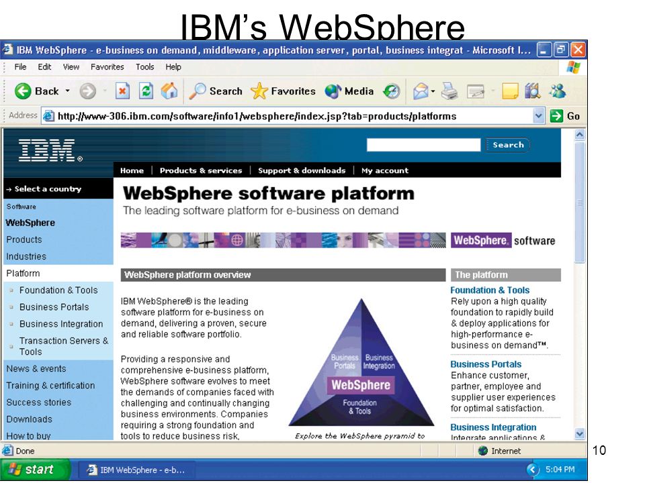This screenshot has width=645, height=483.
Task: Click the grey Forward arrow icon
Action: click(x=87, y=91)
